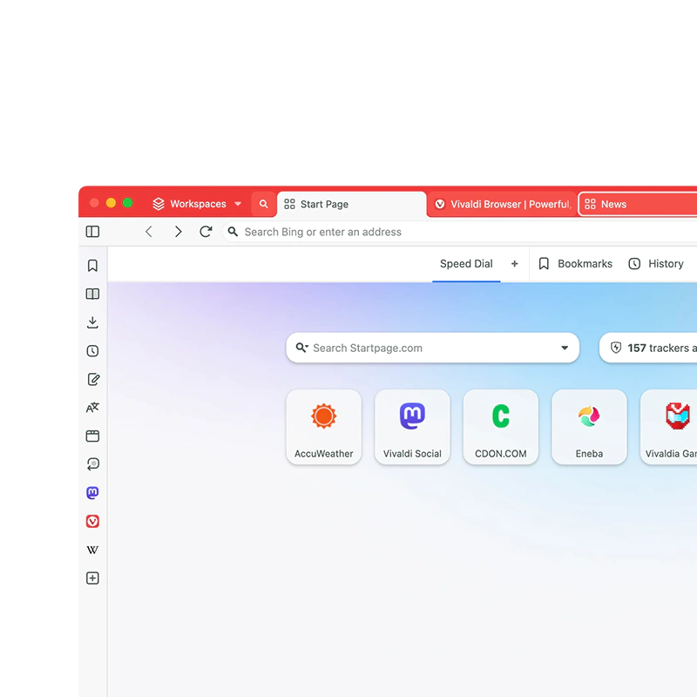Image resolution: width=697 pixels, height=697 pixels.
Task: Click the tab bar search button
Action: tap(264, 204)
